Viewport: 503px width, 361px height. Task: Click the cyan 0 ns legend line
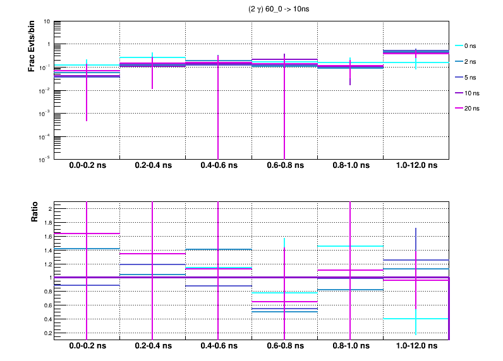coord(458,46)
